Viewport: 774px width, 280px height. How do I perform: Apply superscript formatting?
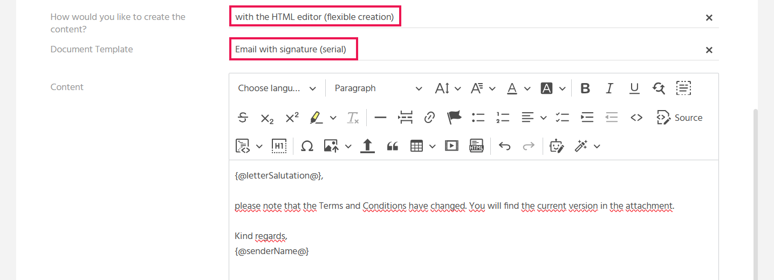coord(292,118)
